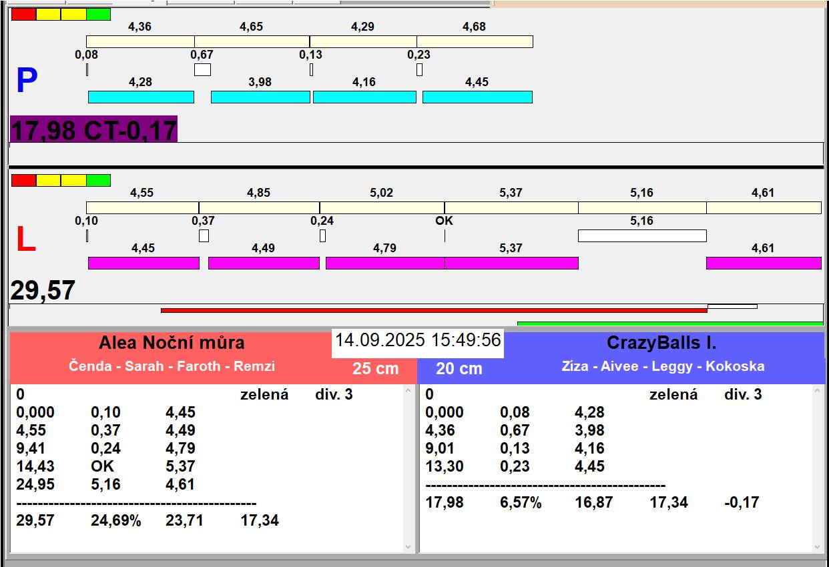Select the Alea Noční můra team header
The width and height of the screenshot is (829, 567).
(172, 343)
